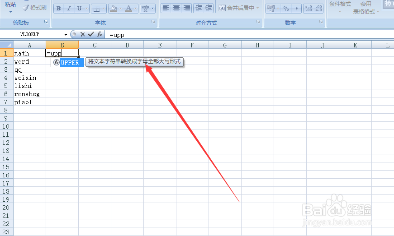Viewport: 394px width, 236px height.
Task: Select row 23 header
Action: pos(6,232)
